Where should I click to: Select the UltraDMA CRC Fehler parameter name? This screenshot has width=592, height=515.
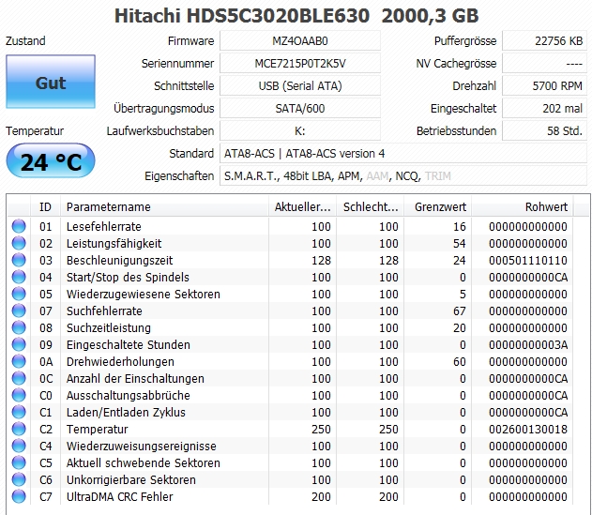click(120, 497)
